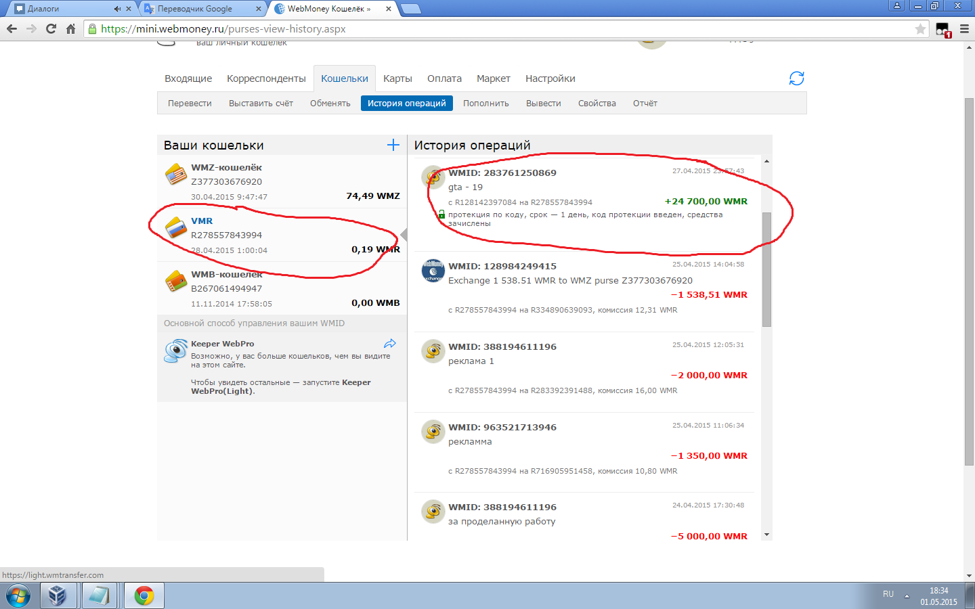Select the WMB-кошелёк link

(x=226, y=274)
